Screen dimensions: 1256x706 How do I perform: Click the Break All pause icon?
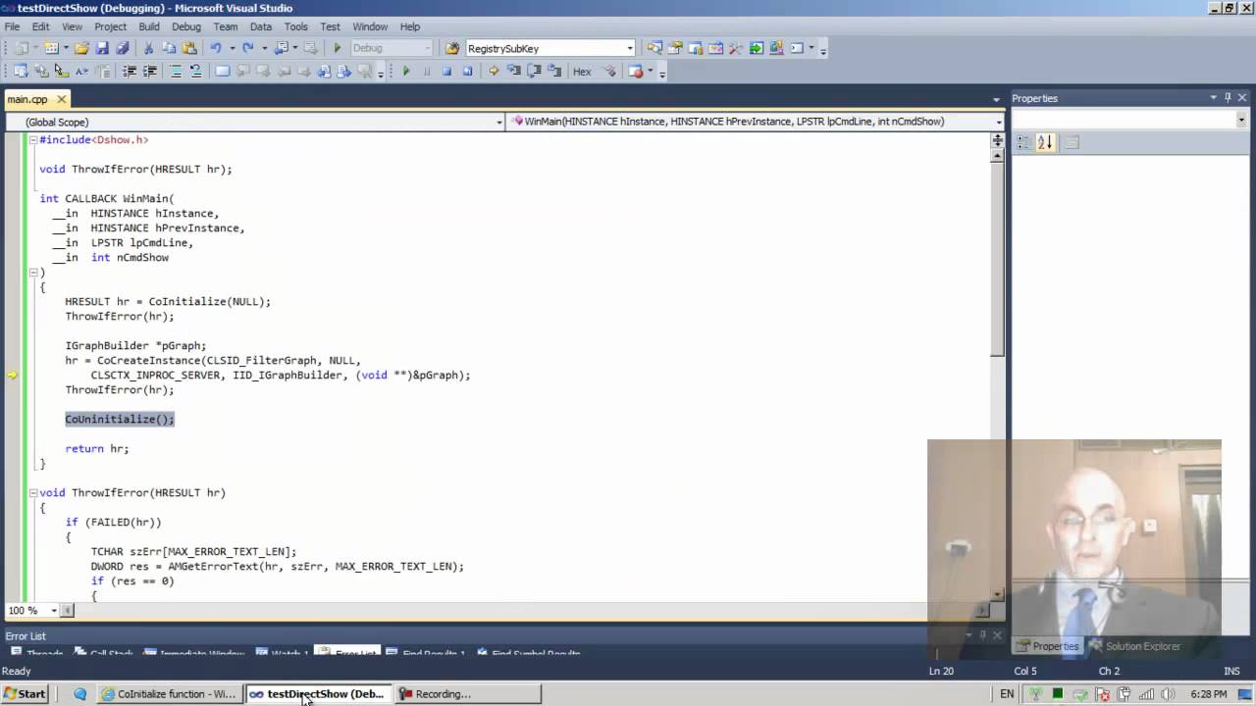pos(427,71)
